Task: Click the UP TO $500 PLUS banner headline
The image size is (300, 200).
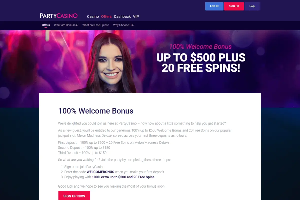Action: point(201,58)
